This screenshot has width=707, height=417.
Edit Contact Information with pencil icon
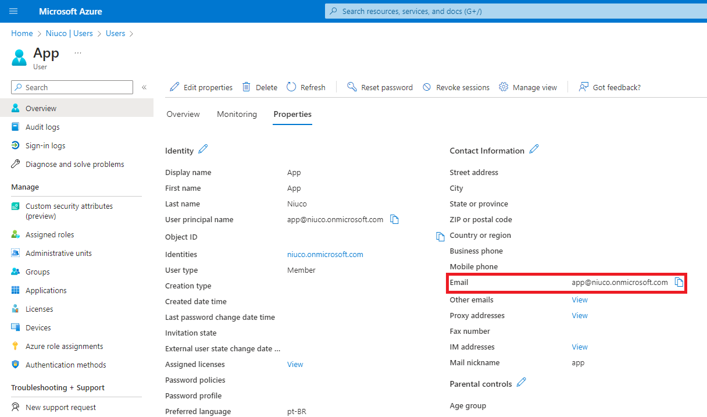[x=534, y=149]
